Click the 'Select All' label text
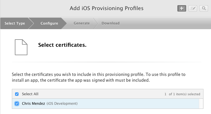 tap(30, 94)
